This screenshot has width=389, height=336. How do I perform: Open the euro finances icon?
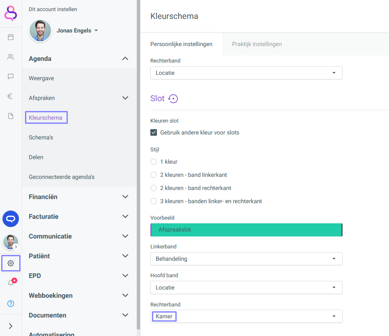(x=10, y=96)
